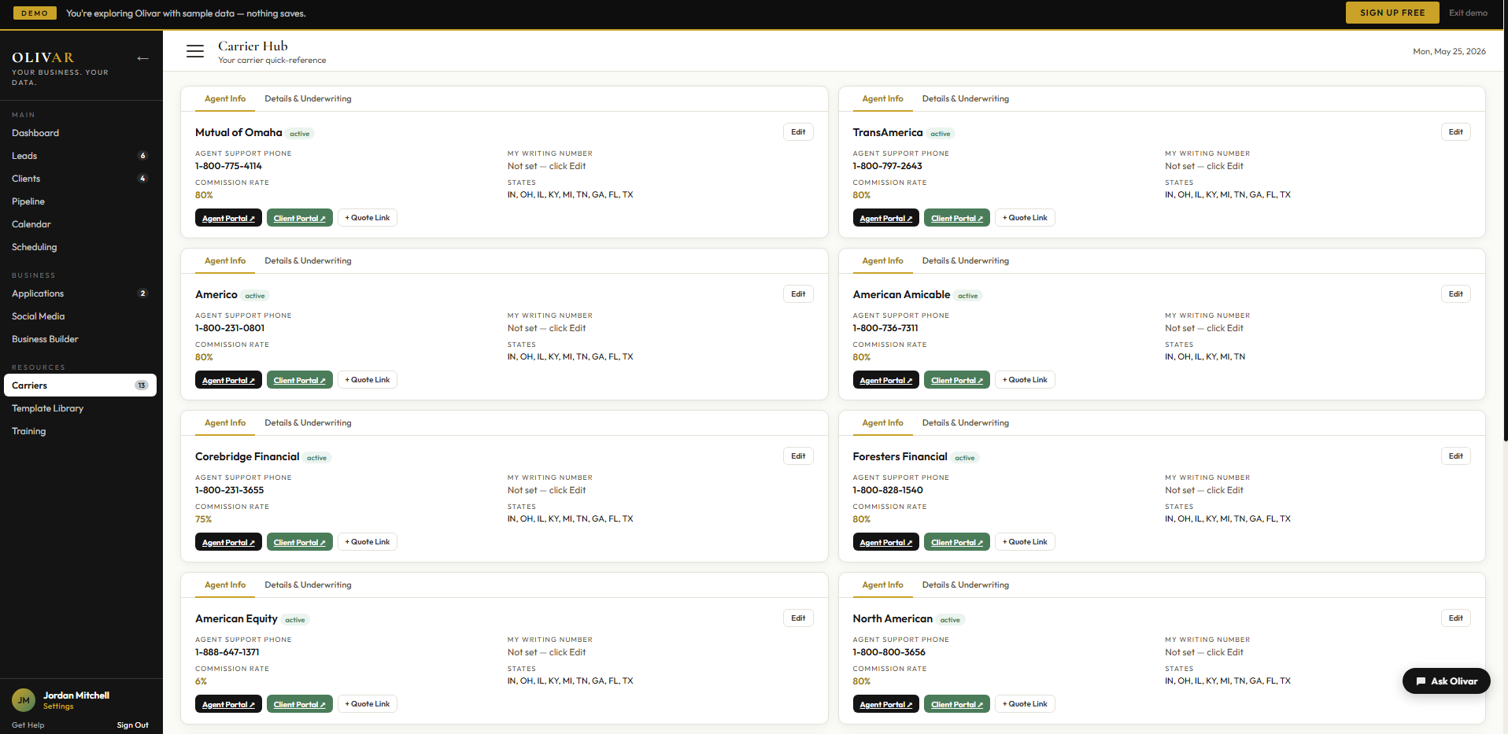Open American Equity Client Portal
The height and width of the screenshot is (734, 1508).
tap(299, 704)
